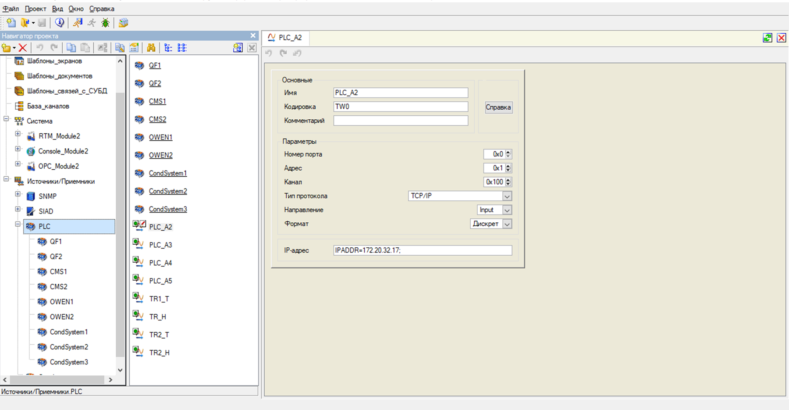
Task: Click the yellow stacked boxes toolbar icon
Action: tap(123, 23)
